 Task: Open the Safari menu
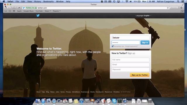pyautogui.click(x=10, y=1)
